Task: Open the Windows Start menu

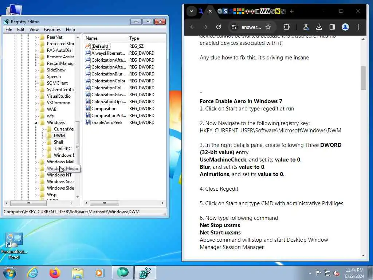Action: point(10,273)
